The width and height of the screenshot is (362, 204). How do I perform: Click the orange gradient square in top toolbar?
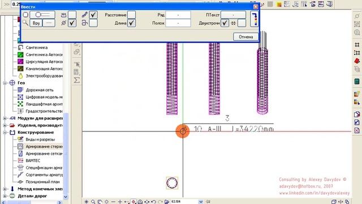[x=279, y=5]
